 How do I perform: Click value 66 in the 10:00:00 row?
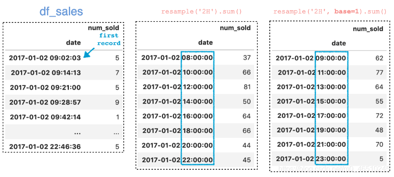[247, 73]
